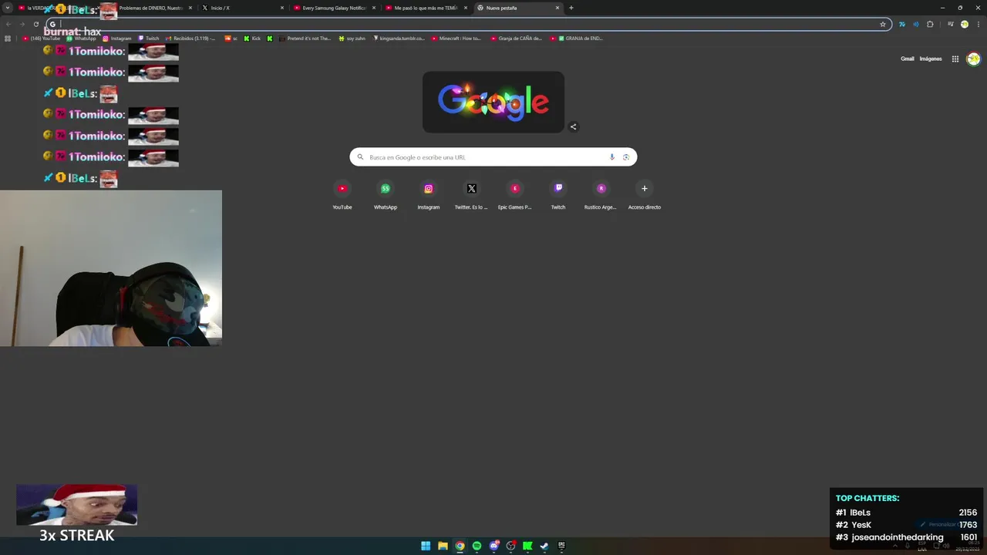Switch to 'Every Samsung Galaxy Notification' tab
The image size is (987, 555).
tap(335, 8)
